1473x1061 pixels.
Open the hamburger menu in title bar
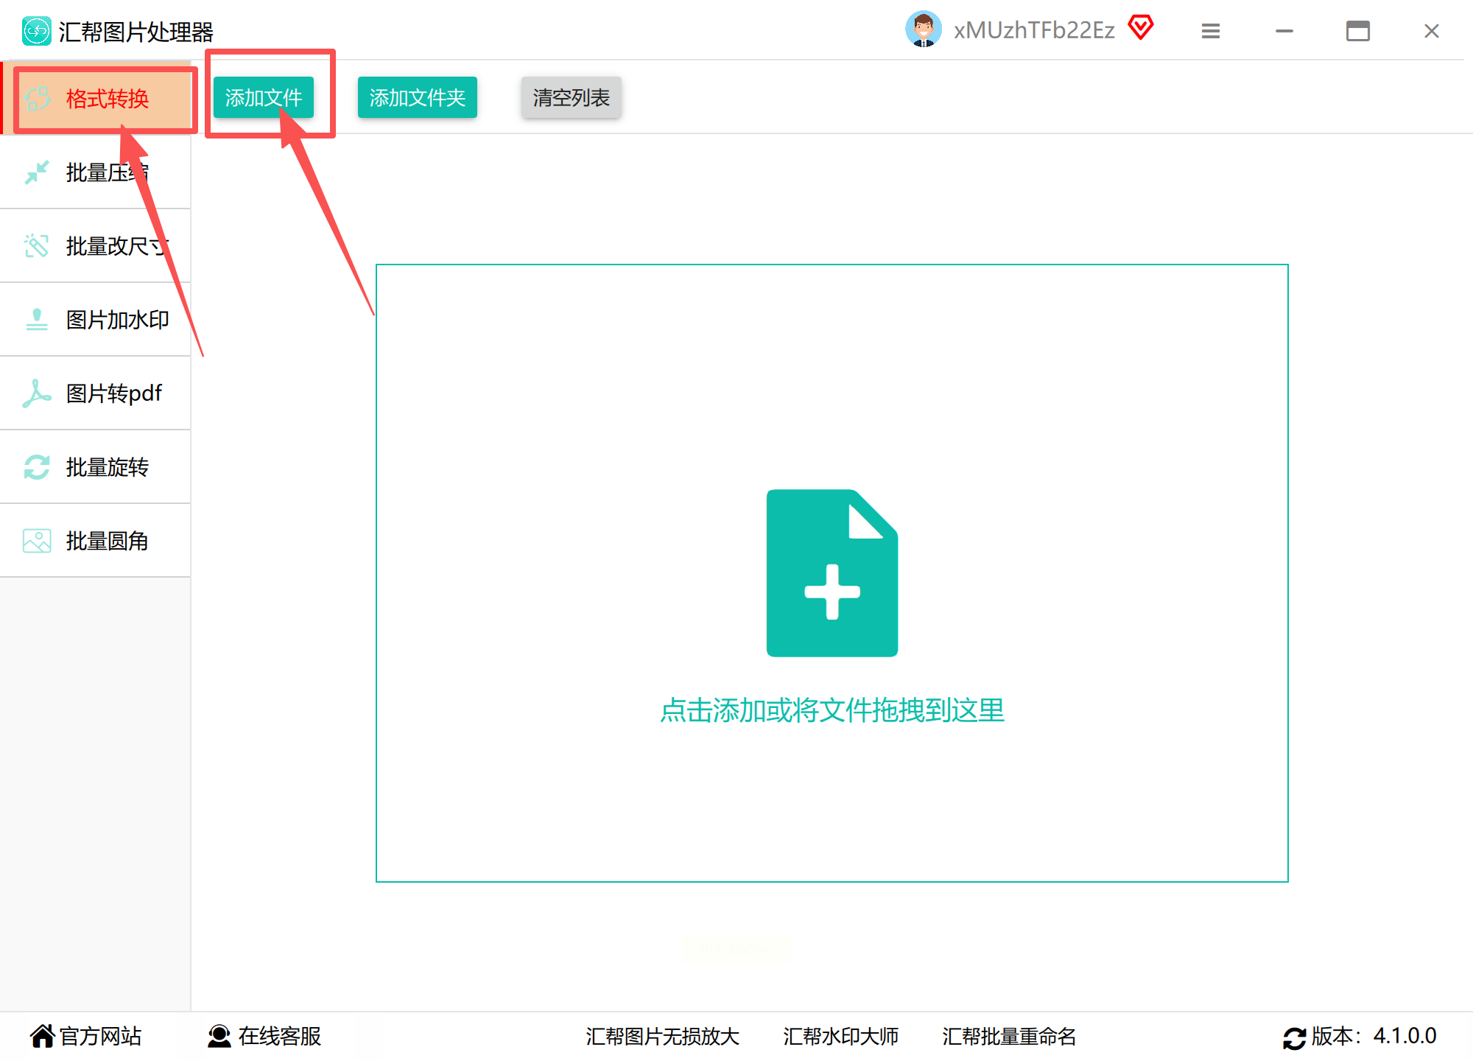point(1210,31)
